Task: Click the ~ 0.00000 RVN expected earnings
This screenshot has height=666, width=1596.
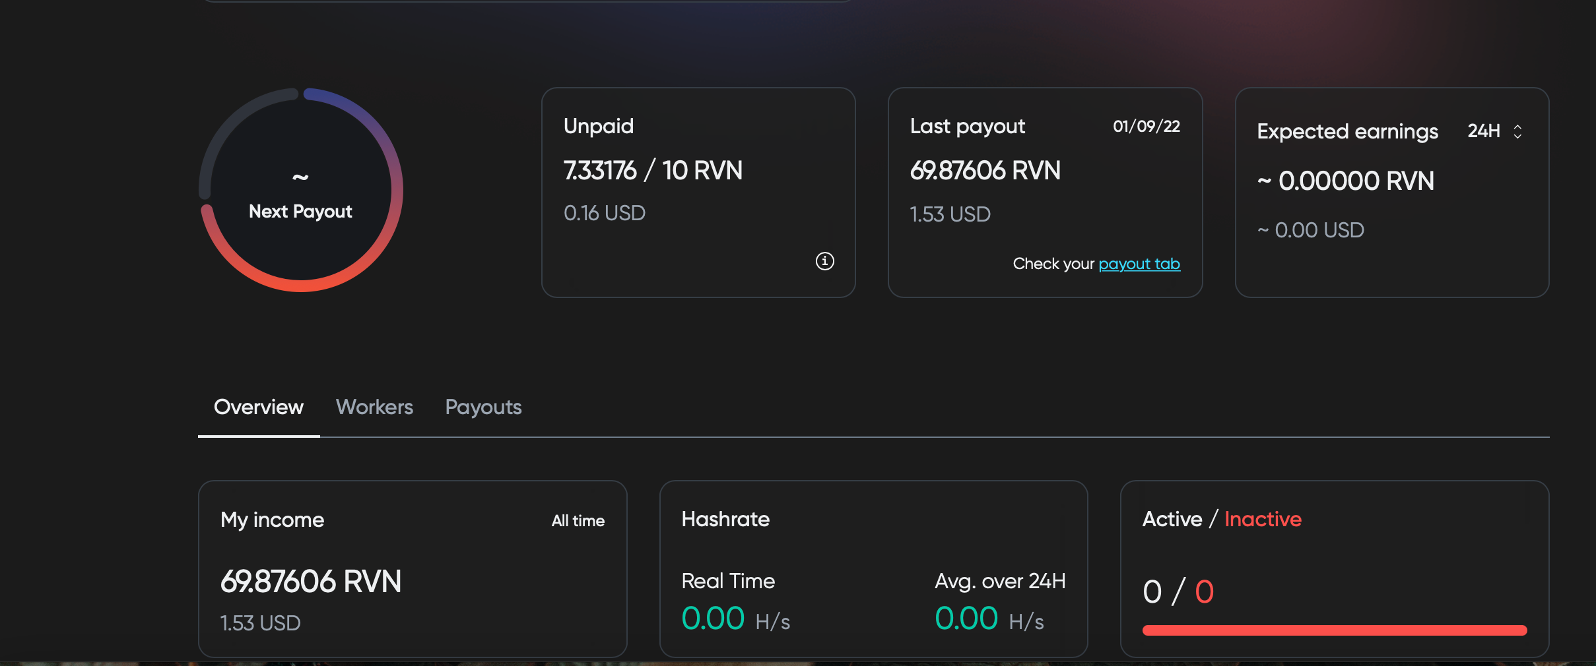Action: [x=1346, y=181]
